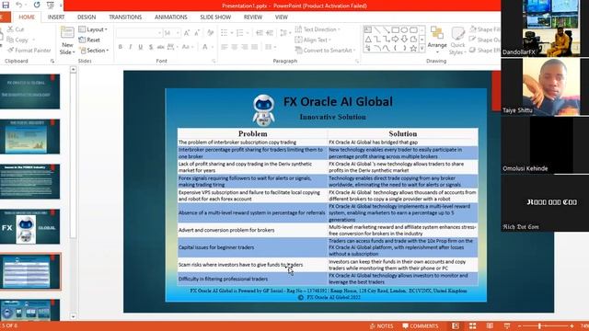Select the 5-Point Star shape
This screenshot has height=331, width=589.
[x=413, y=48]
